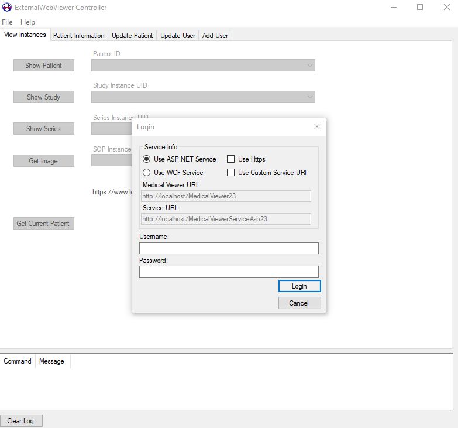Click the Service Info group label
The height and width of the screenshot is (428, 458).
161,147
